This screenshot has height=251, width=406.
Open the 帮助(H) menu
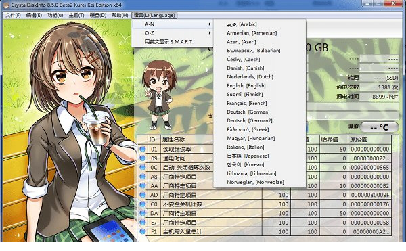point(120,16)
